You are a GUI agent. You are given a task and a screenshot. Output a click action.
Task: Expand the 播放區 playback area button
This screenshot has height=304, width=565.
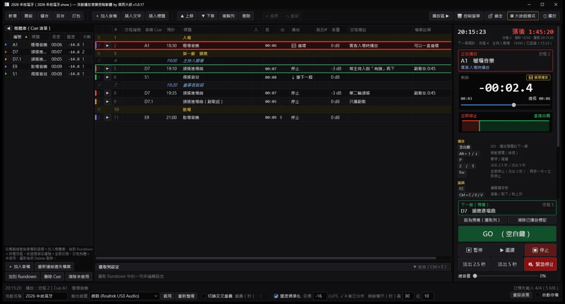pos(441,16)
